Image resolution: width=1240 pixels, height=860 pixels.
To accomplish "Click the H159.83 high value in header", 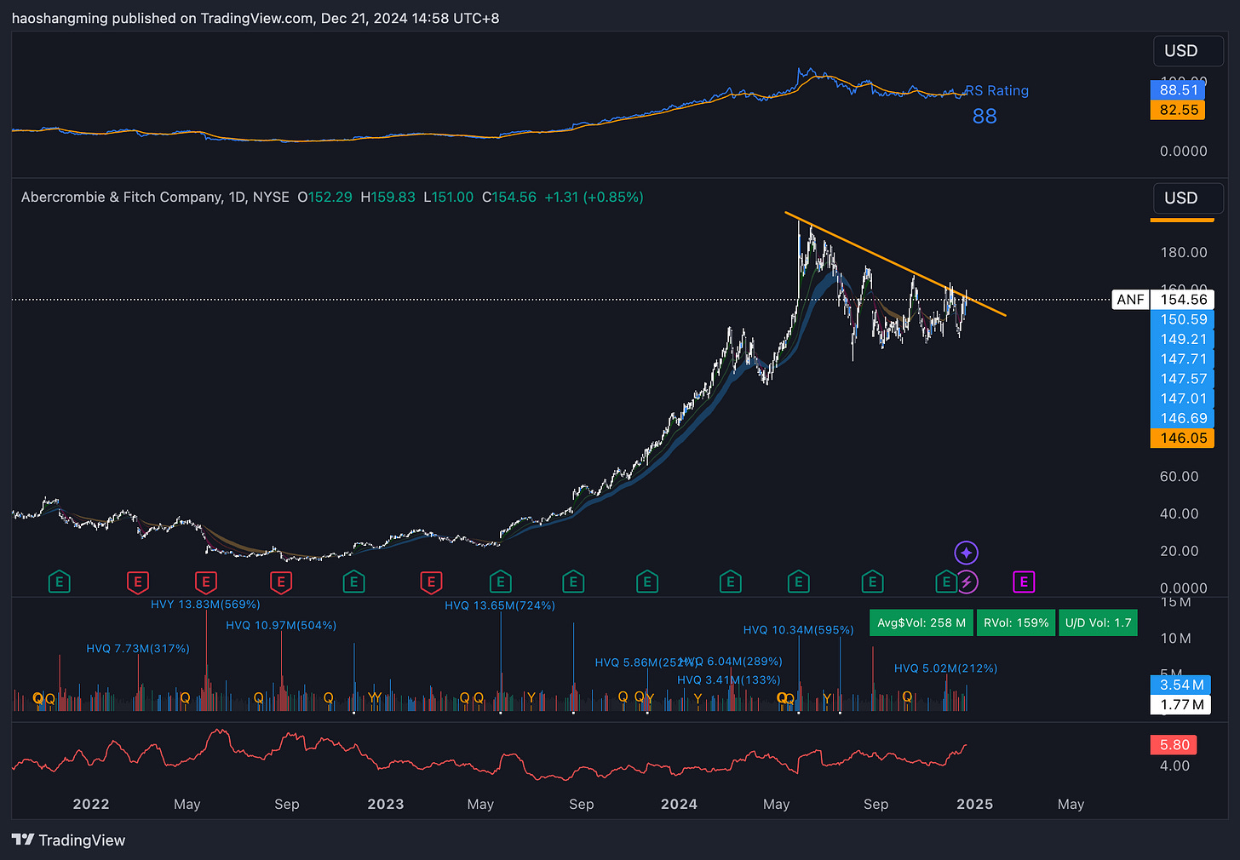I will pyautogui.click(x=387, y=197).
